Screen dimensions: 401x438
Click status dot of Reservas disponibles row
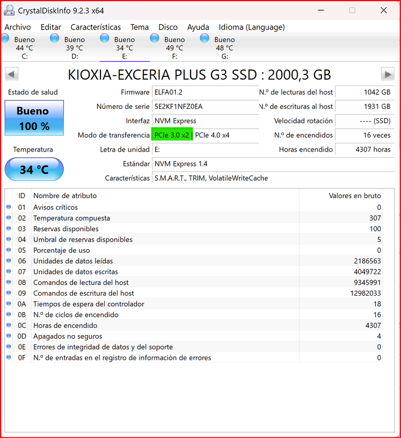point(9,228)
